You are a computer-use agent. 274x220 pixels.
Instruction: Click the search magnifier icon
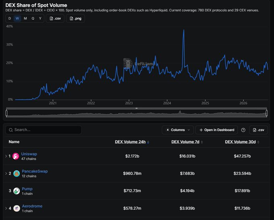10,130
